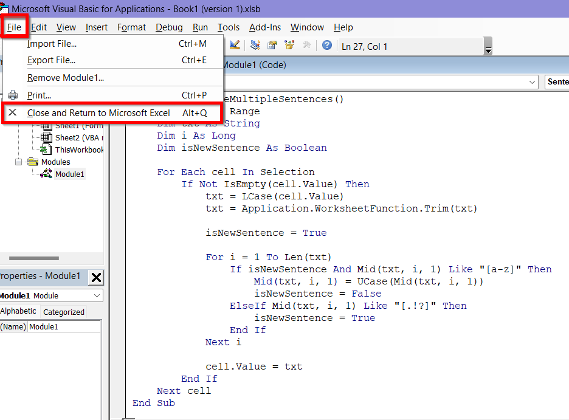This screenshot has width=569, height=420.
Task: Click the Sheet2 worksheet icon
Action: (46, 137)
